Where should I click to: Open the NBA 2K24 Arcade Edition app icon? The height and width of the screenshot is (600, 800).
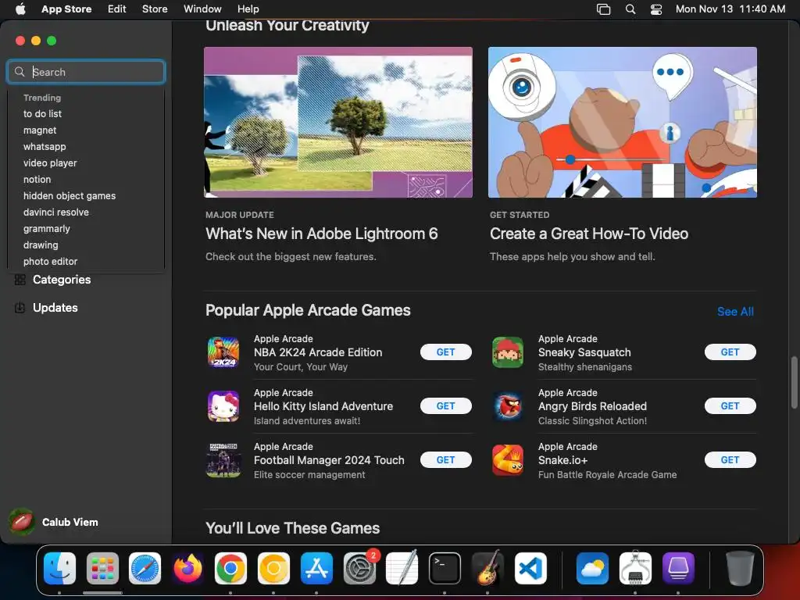tap(223, 352)
